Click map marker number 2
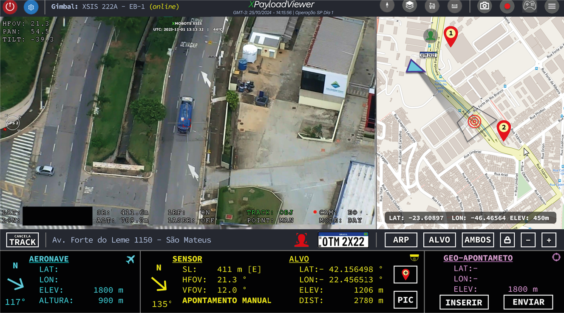This screenshot has width=564, height=313. pos(504,129)
